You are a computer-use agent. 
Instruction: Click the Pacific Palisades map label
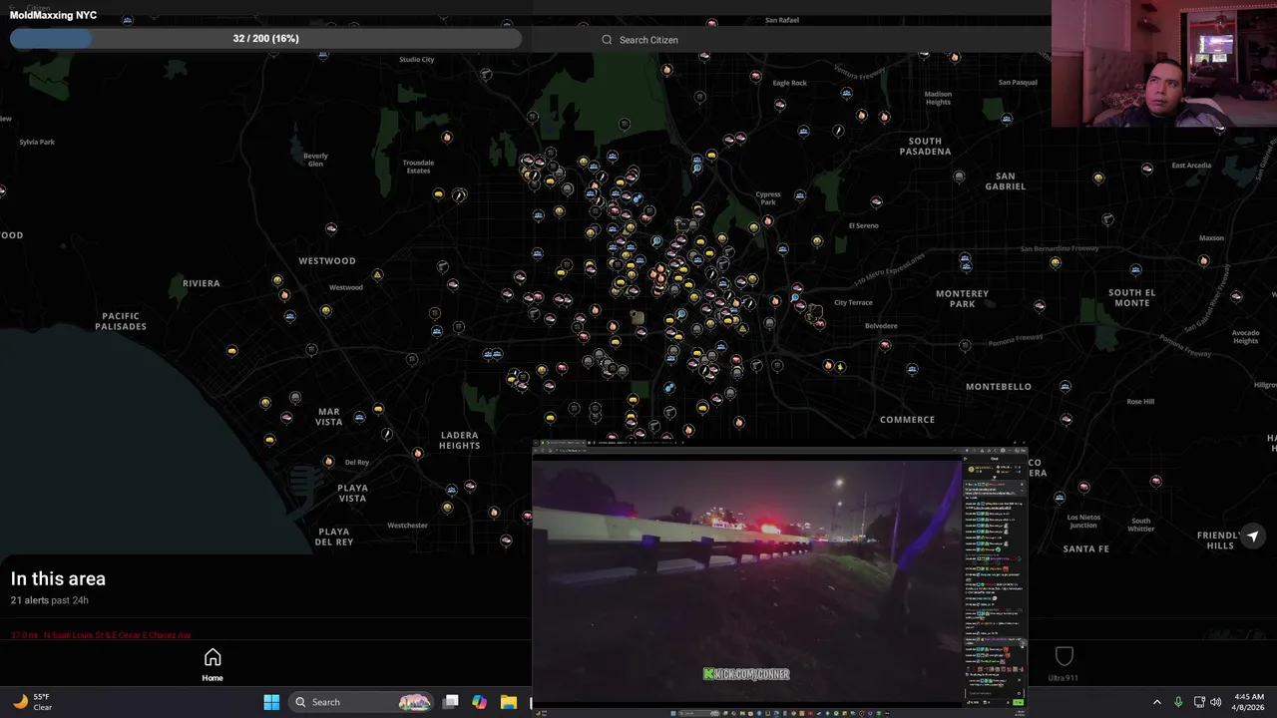121,321
